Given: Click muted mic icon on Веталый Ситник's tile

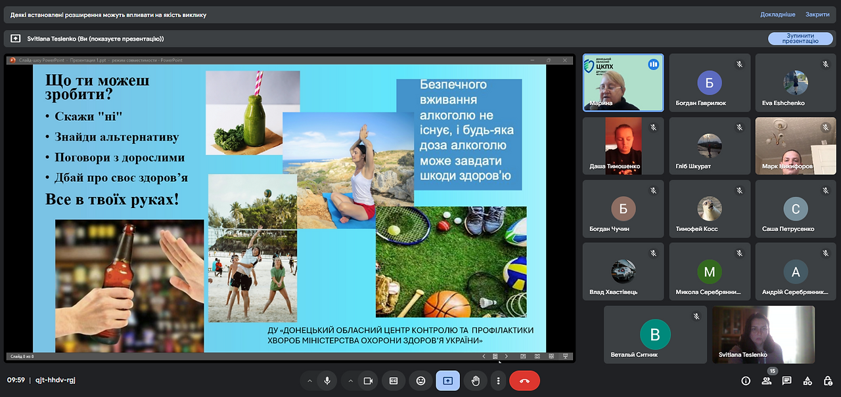Looking at the screenshot, I should 696,316.
